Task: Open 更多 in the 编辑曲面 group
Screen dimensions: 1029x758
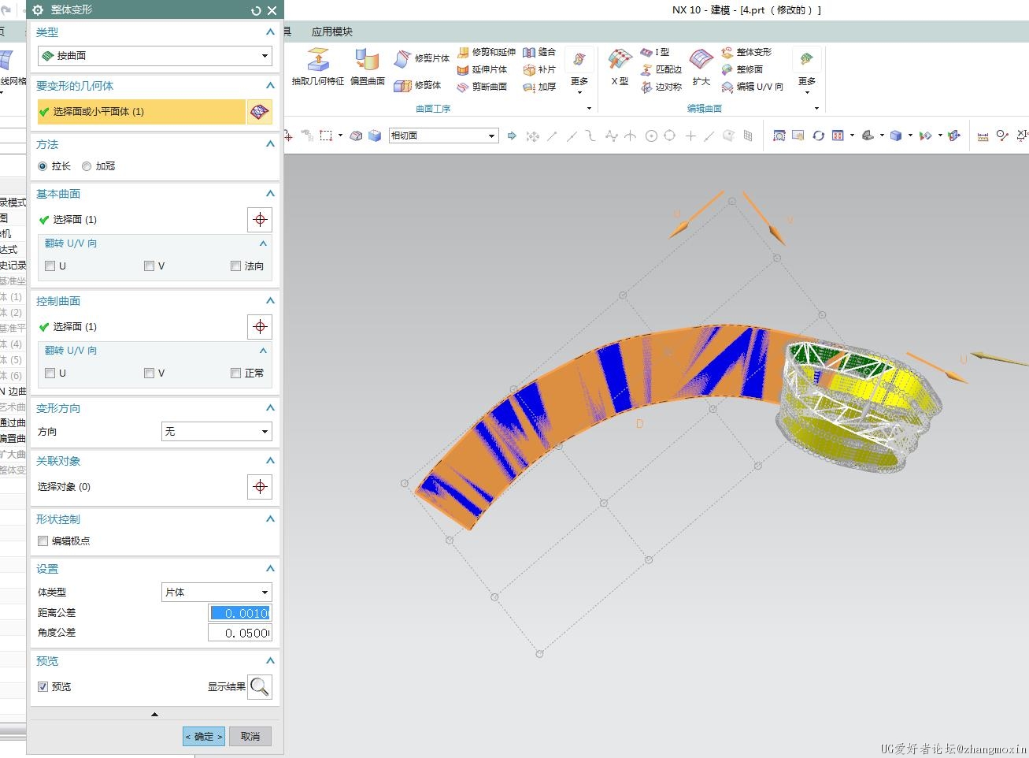Action: [807, 71]
